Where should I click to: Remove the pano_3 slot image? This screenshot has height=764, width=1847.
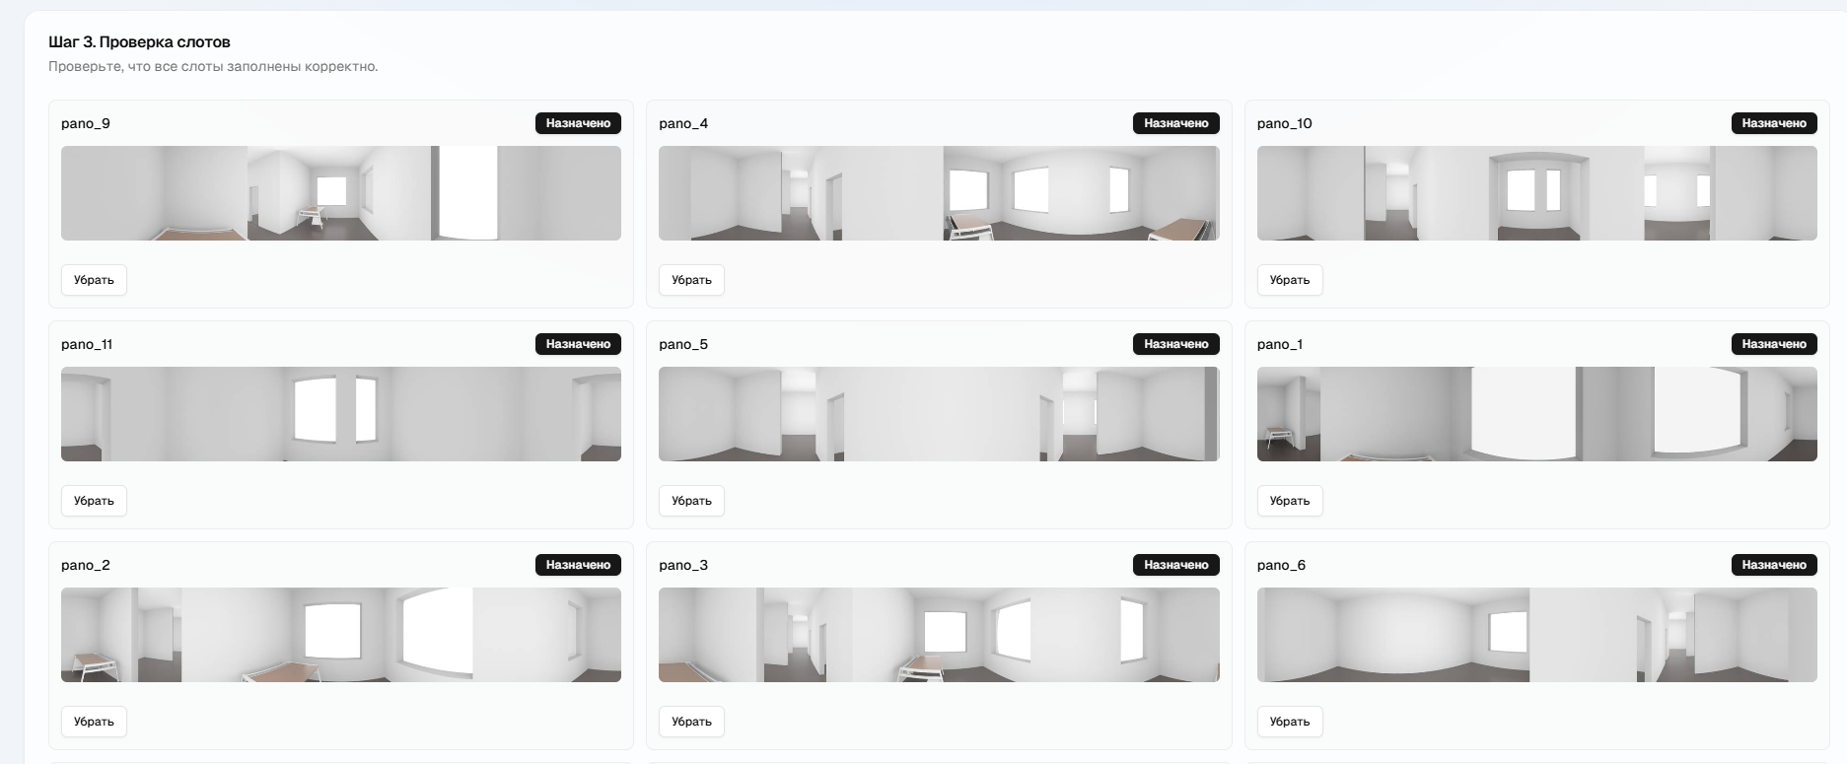click(x=691, y=722)
